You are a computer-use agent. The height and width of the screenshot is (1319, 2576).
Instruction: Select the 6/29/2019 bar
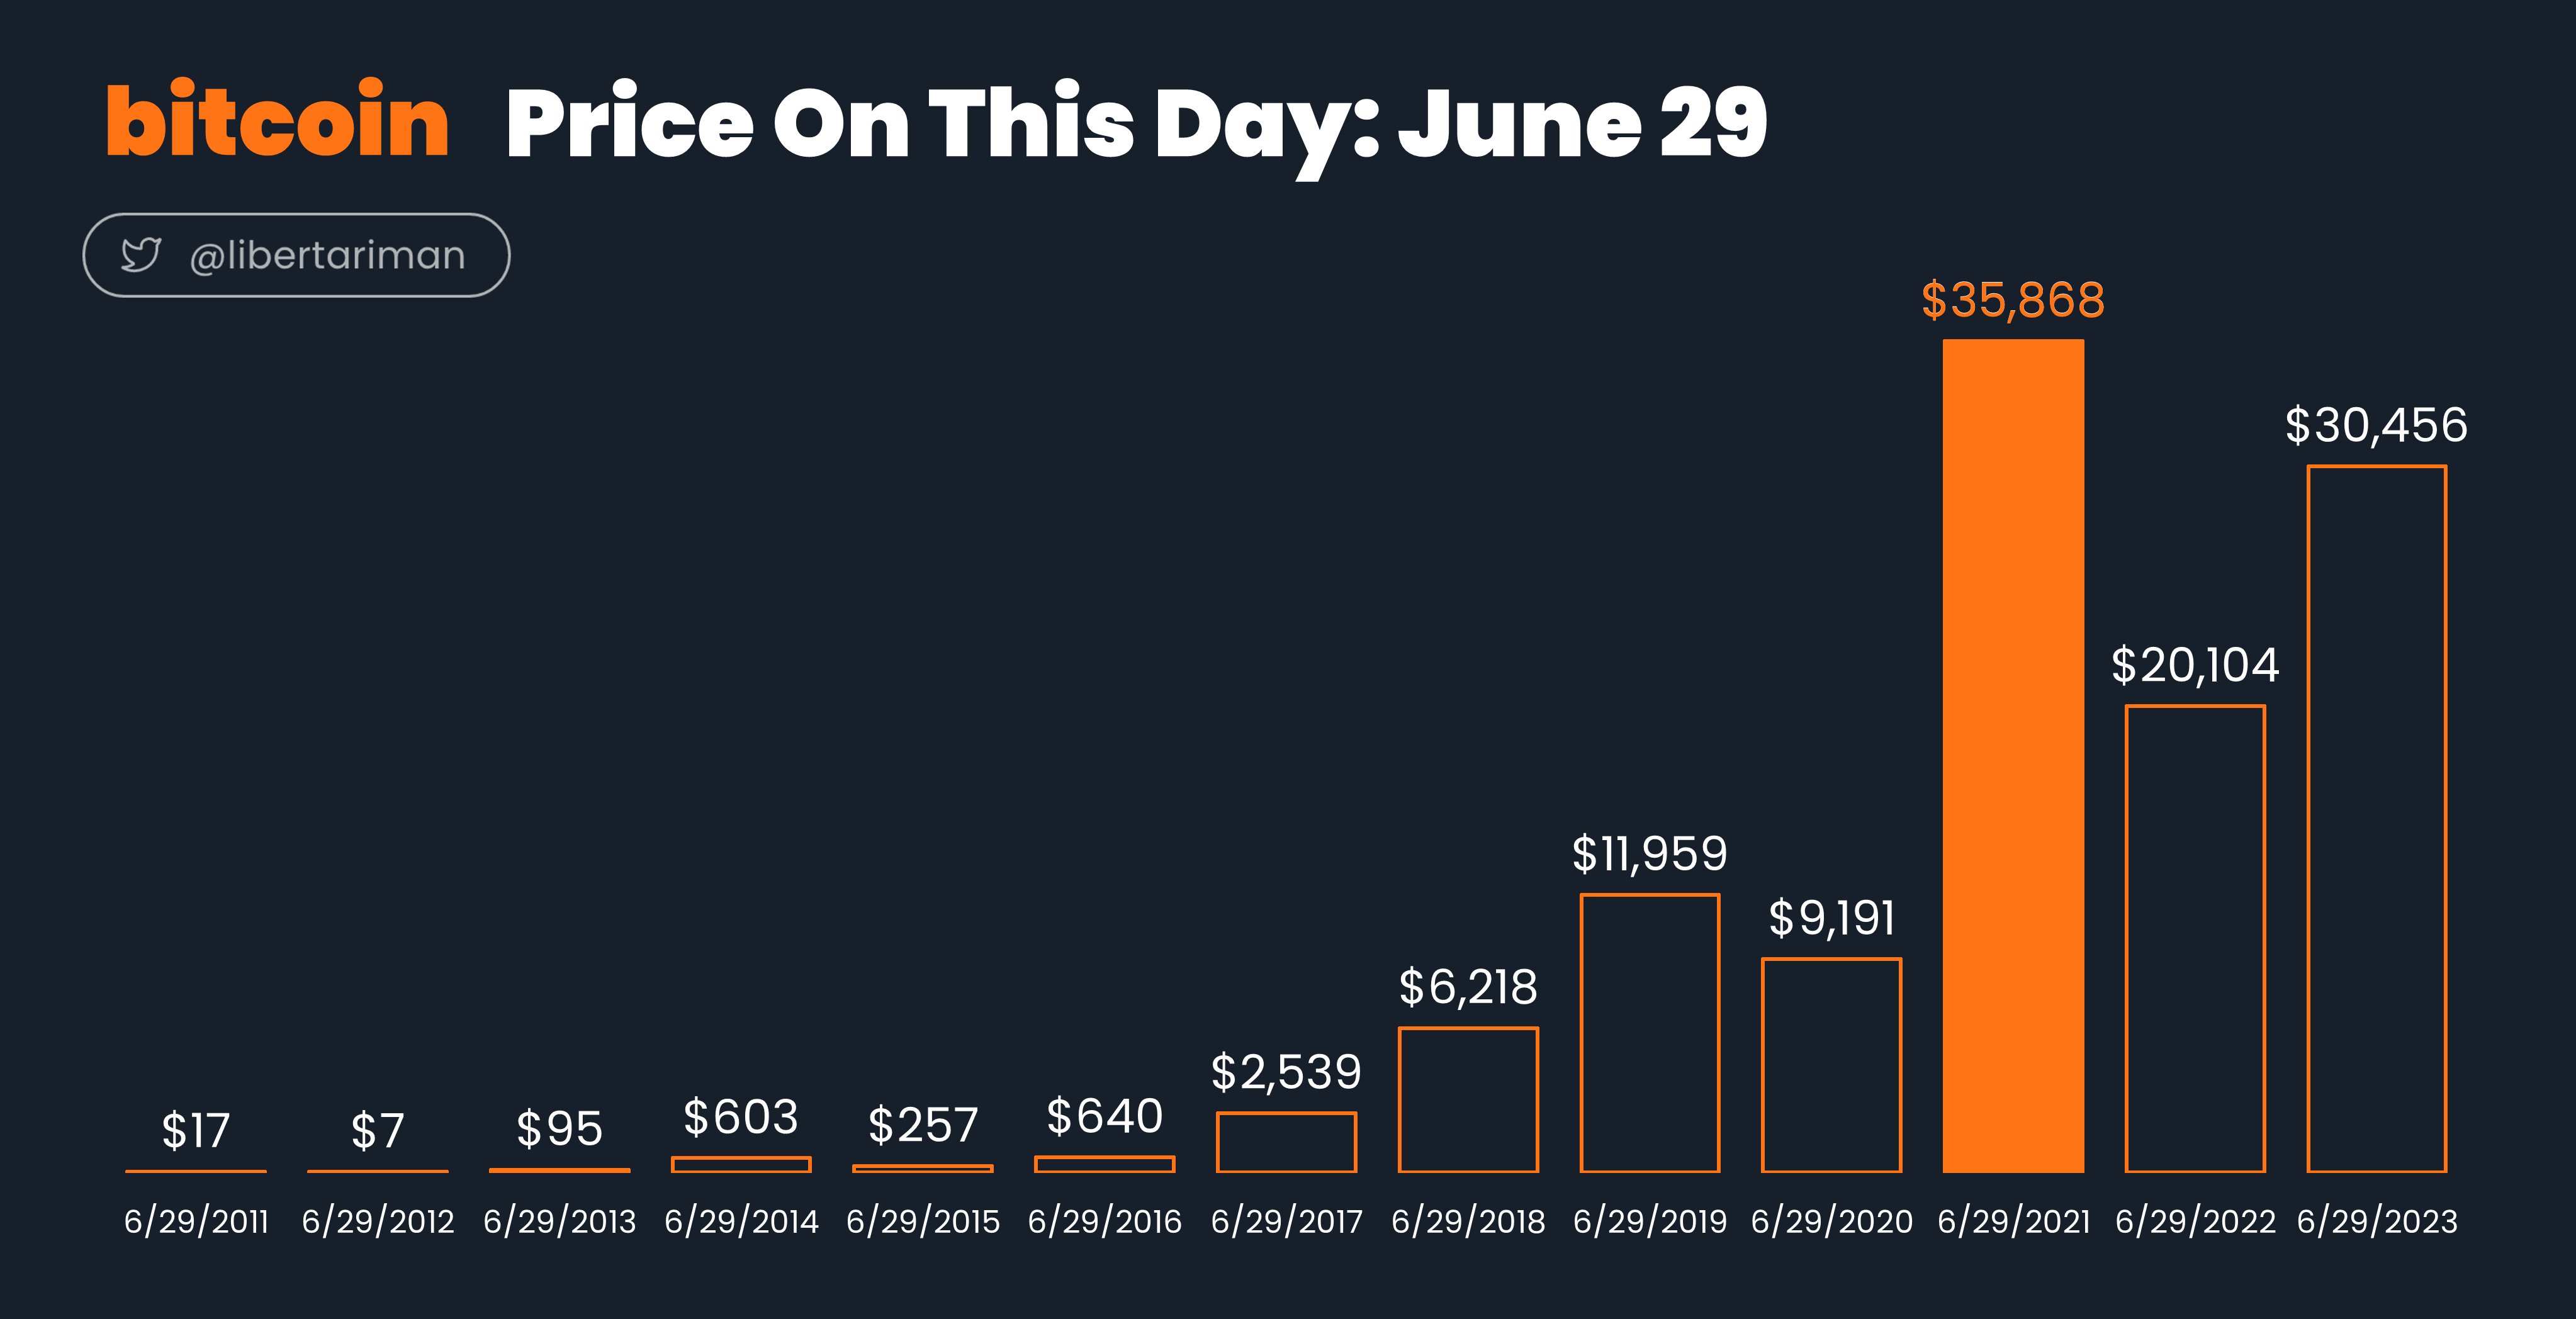1650,1033
